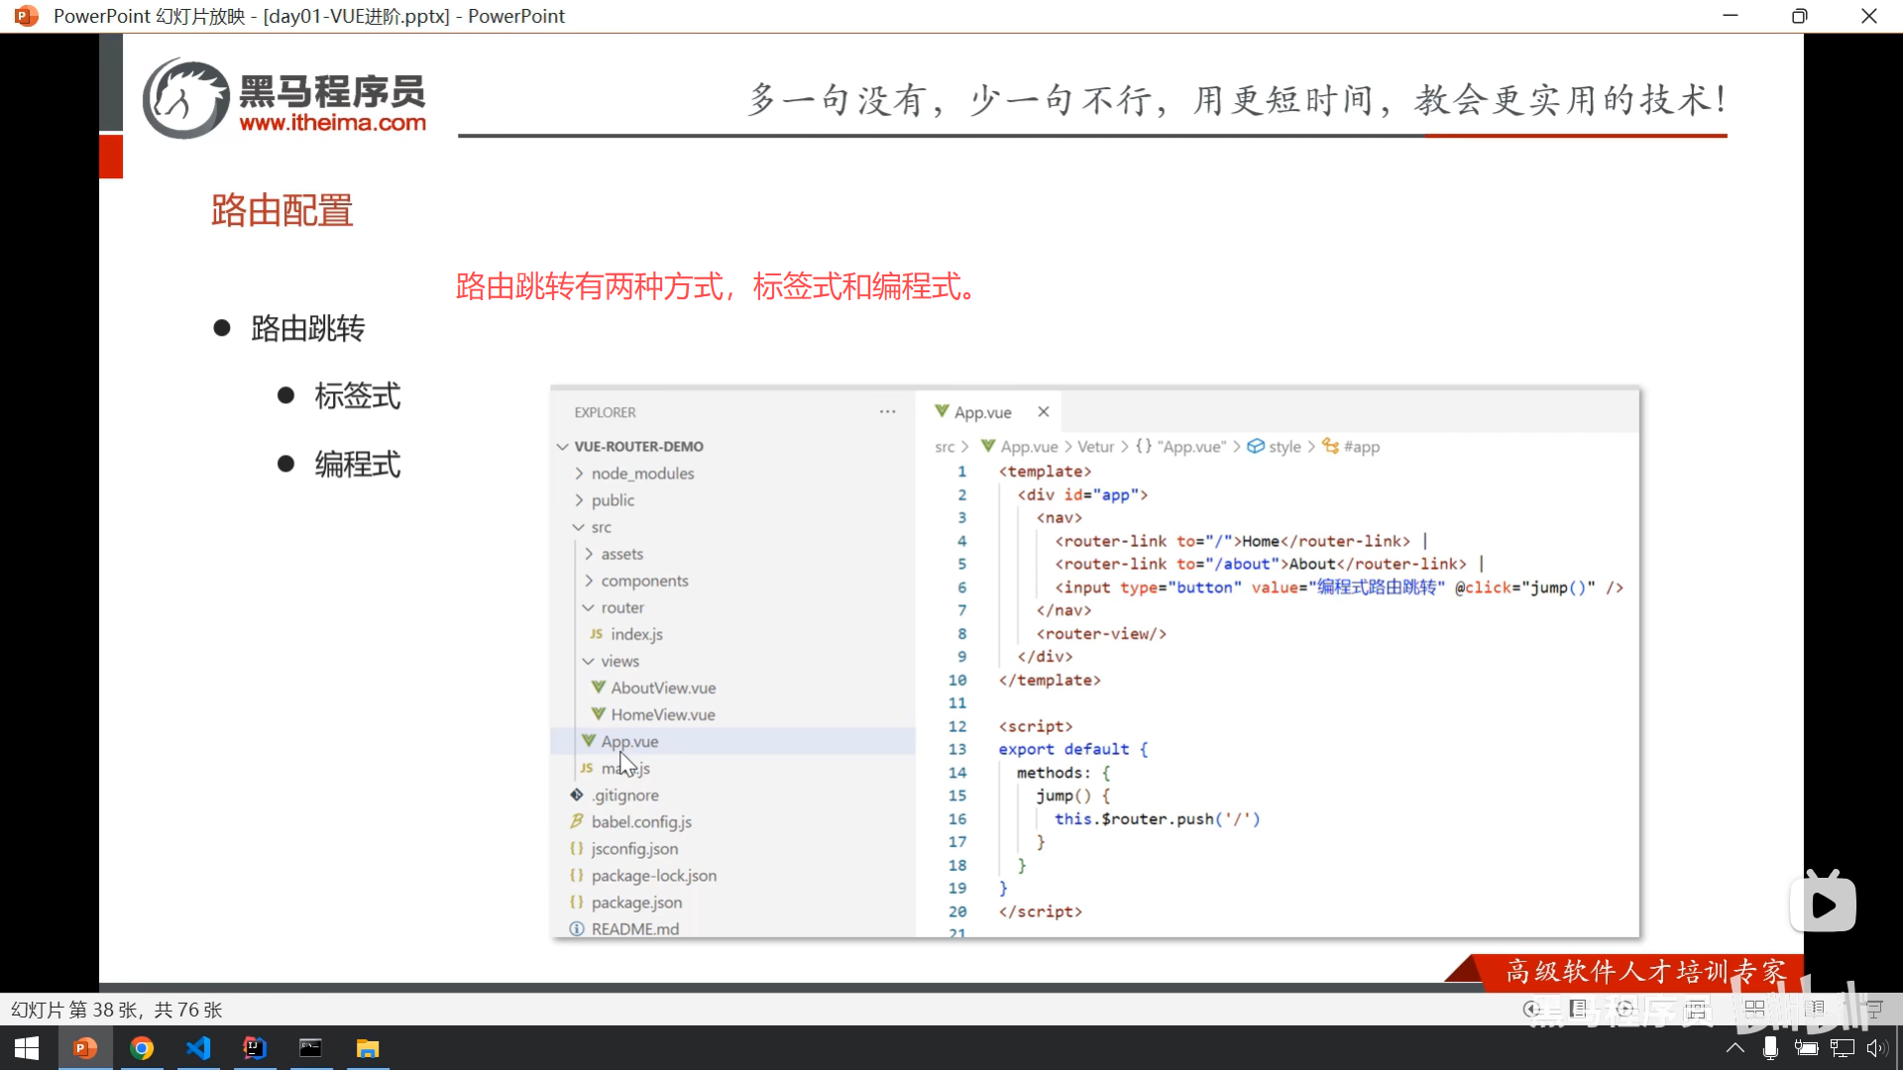Image resolution: width=1903 pixels, height=1070 pixels.
Task: Select AboutView.vue in the file tree
Action: [662, 688]
